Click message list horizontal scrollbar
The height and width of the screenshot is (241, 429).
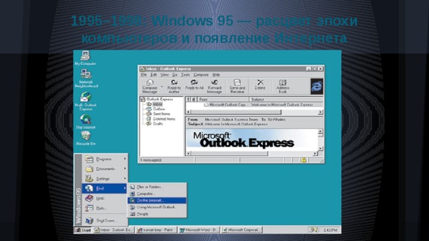click(236, 112)
